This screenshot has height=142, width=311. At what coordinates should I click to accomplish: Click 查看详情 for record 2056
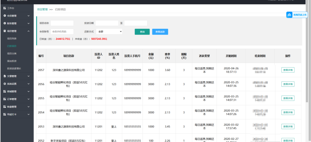coord(288,84)
